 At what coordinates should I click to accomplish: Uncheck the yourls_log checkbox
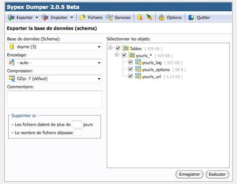click(130, 62)
